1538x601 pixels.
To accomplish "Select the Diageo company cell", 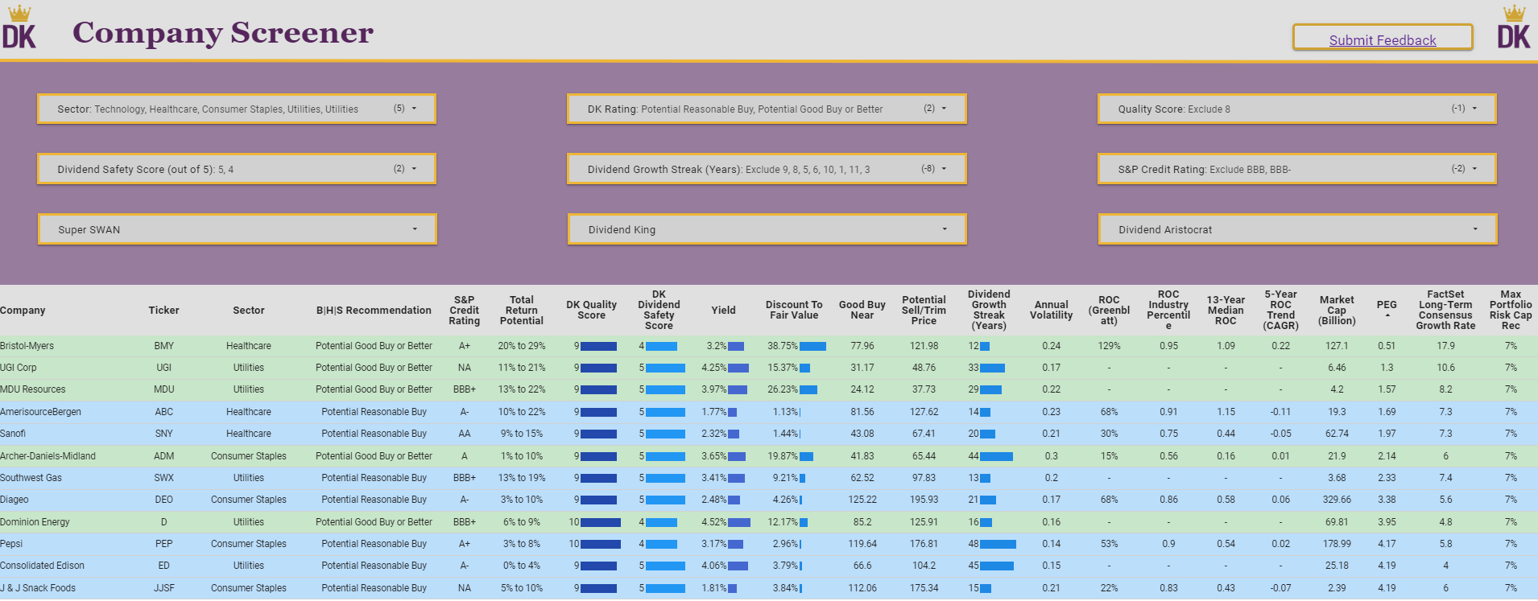I will click(14, 500).
